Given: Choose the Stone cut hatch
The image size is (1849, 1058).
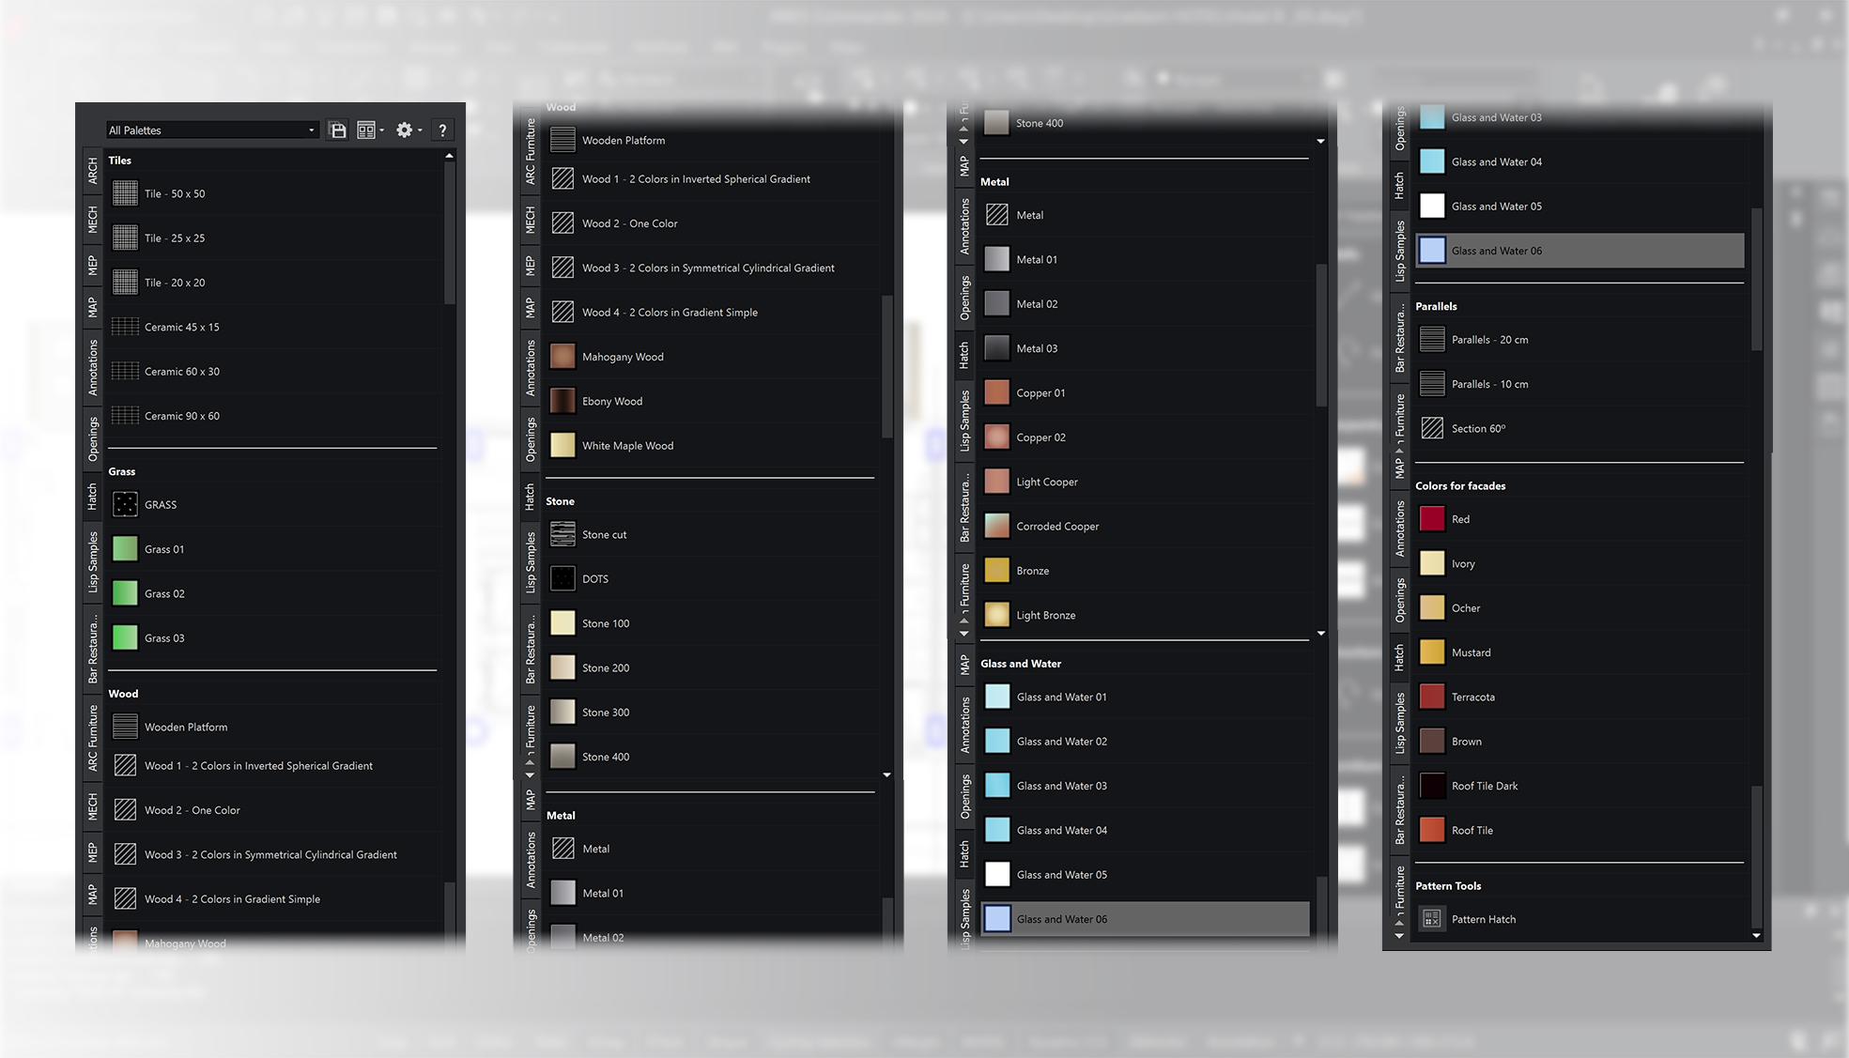Looking at the screenshot, I should click(x=712, y=534).
